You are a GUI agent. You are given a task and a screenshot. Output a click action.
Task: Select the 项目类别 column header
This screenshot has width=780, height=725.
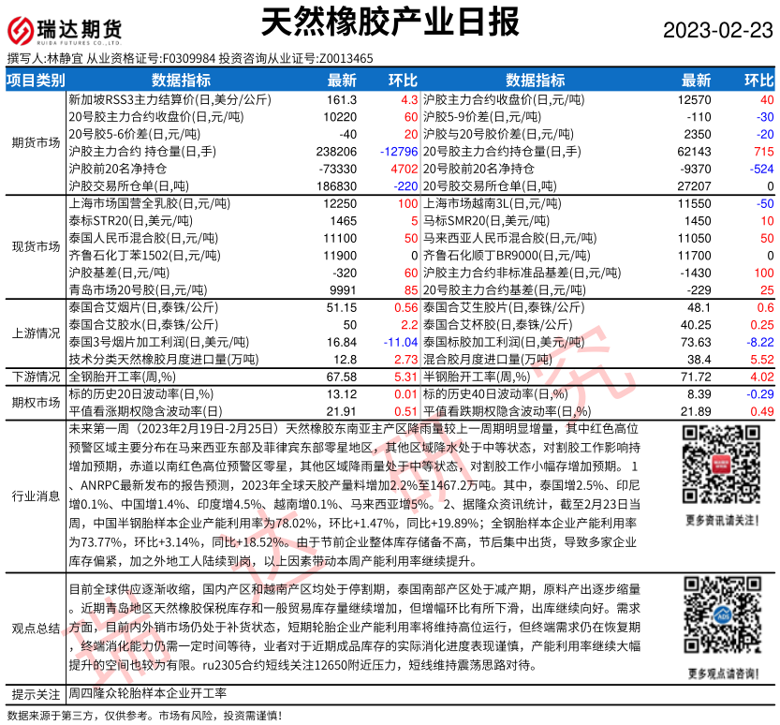tap(35, 80)
